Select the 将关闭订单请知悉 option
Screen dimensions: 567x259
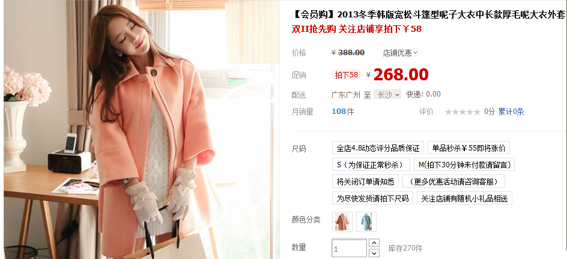coord(366,181)
